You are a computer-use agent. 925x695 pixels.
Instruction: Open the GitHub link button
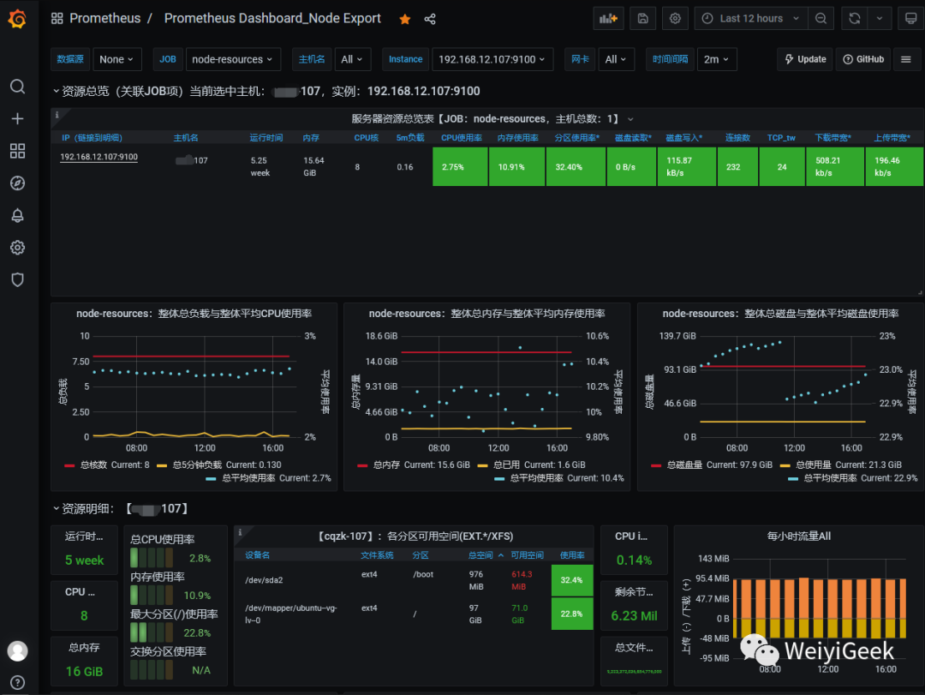[x=863, y=59]
